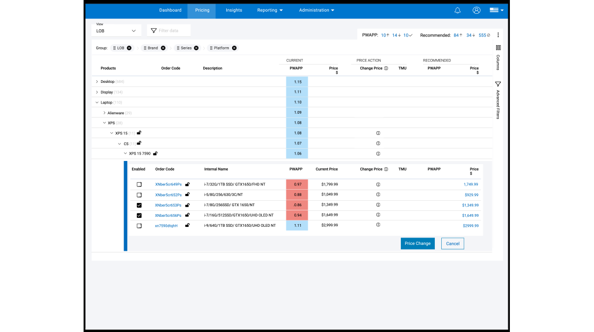Enable the checkbox for XNber5cr649Ps
Screen dimensions: 594x332
coord(139,184)
